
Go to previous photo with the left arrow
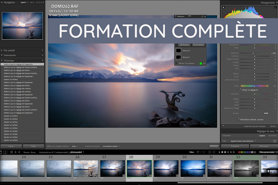15,152
